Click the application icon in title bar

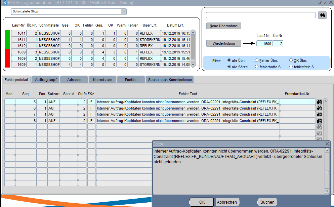pos(5,3)
